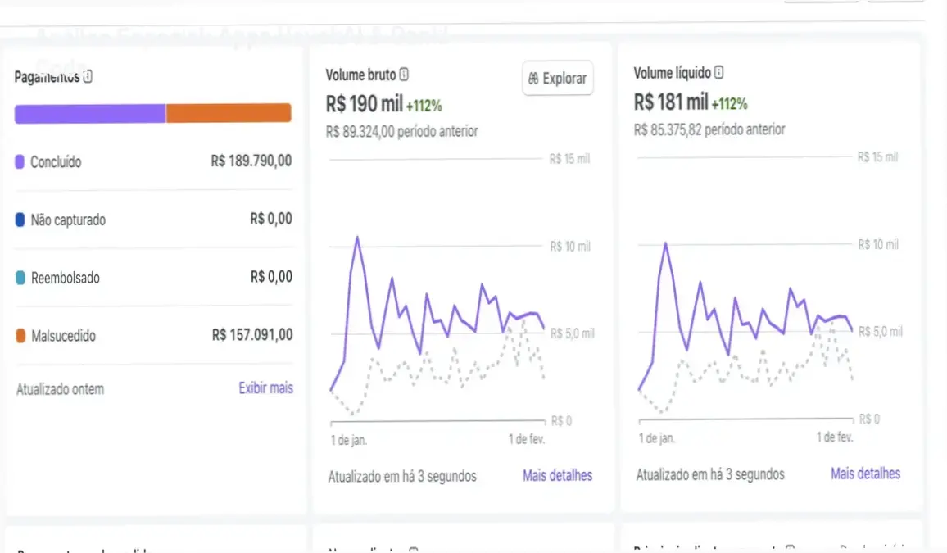The width and height of the screenshot is (947, 553).
Task: Click the peak of the Volume bruto line chart
Action: point(357,238)
